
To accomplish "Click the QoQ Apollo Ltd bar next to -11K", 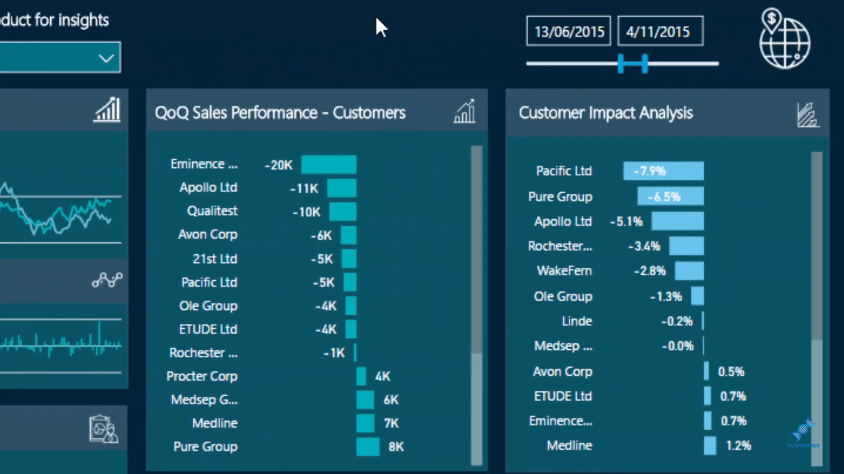I will tap(342, 188).
